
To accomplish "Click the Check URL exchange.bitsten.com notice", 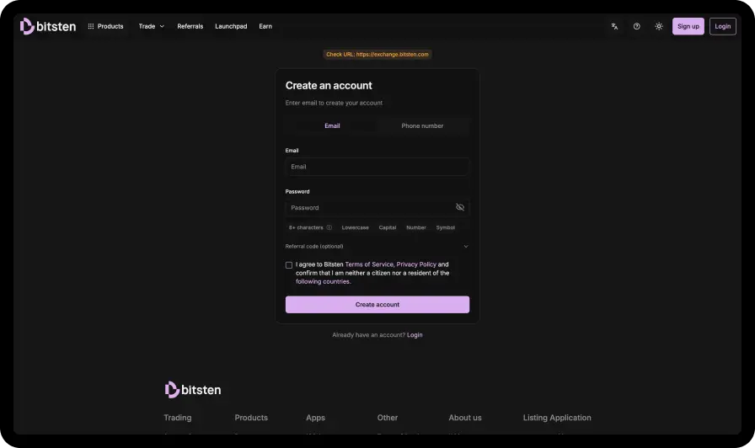I will (x=377, y=55).
